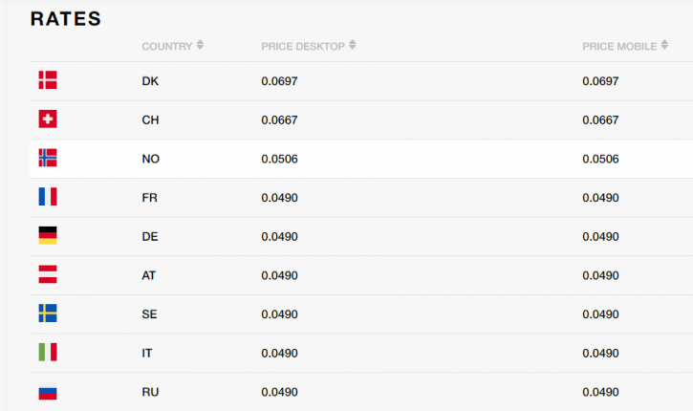
Task: Click the RATES heading
Action: (x=66, y=19)
